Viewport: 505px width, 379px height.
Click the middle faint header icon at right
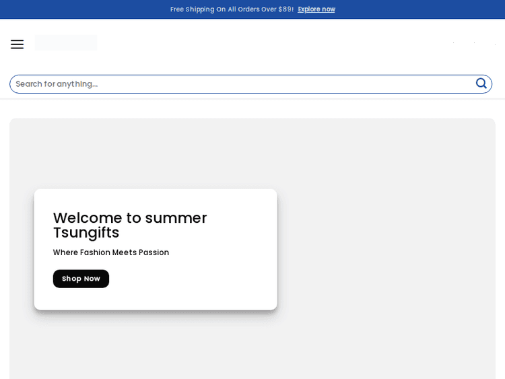[x=474, y=44]
